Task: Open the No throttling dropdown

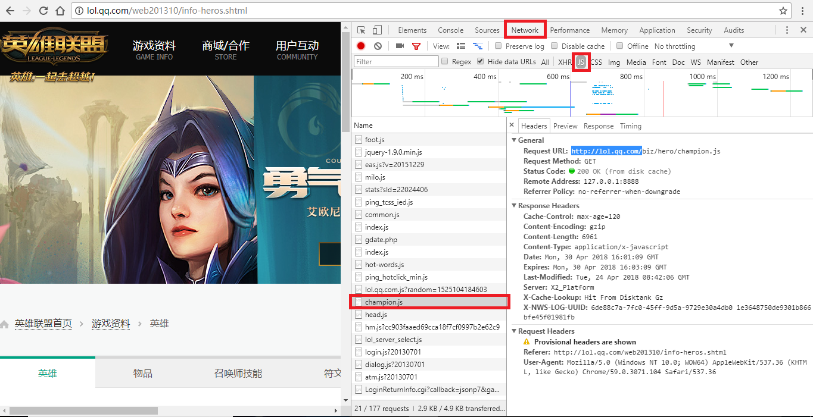Action: pos(694,46)
